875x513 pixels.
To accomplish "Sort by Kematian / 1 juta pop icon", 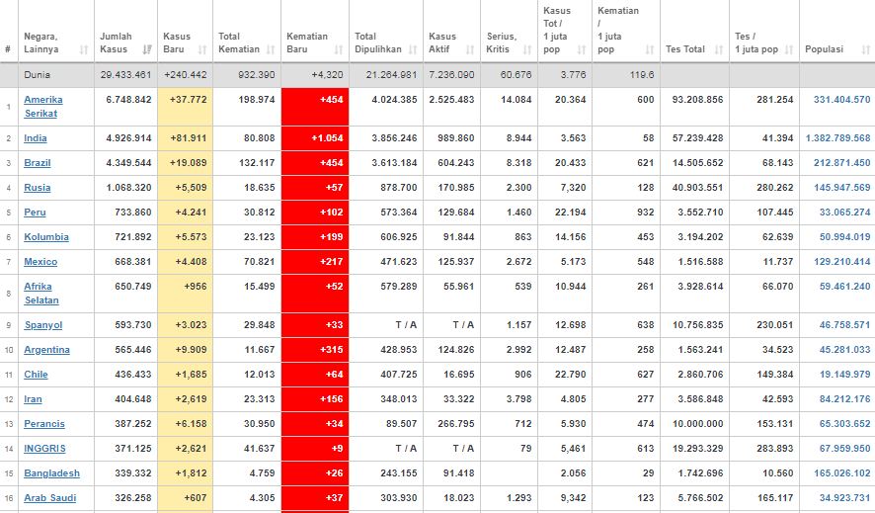I will coord(650,49).
